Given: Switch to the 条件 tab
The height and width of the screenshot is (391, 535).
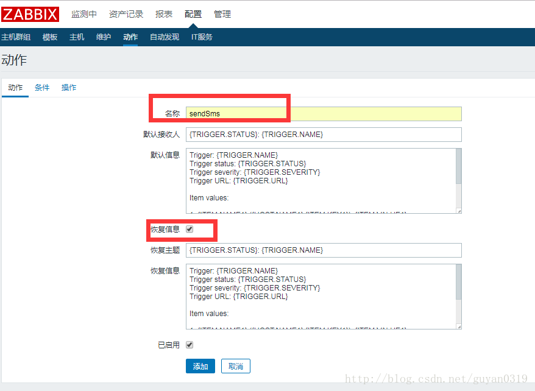Looking at the screenshot, I should point(42,88).
